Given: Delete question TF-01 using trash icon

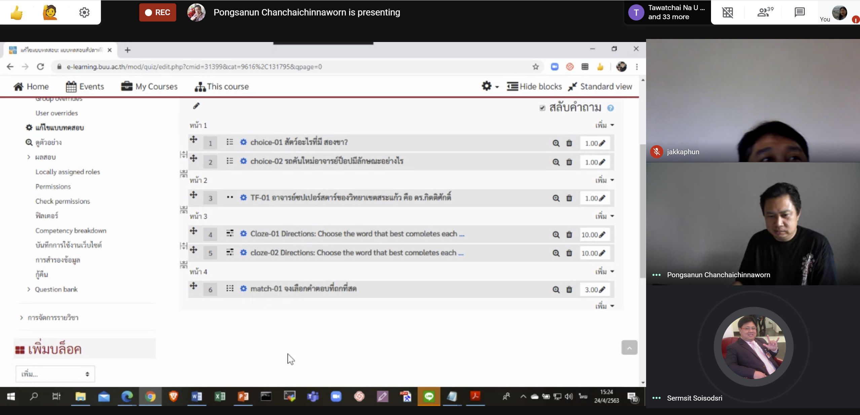Looking at the screenshot, I should tap(569, 198).
